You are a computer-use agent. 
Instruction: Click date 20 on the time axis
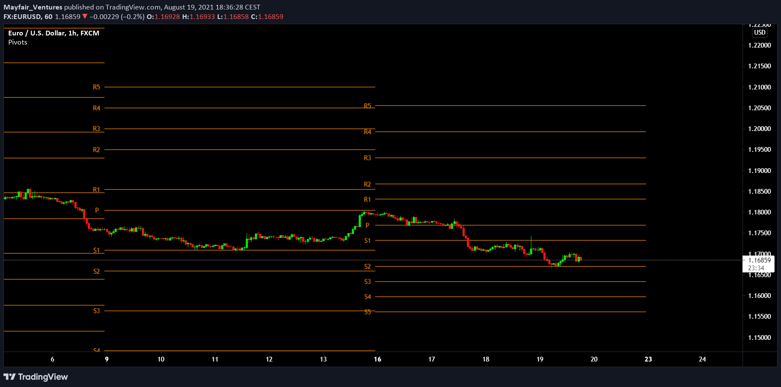pos(594,359)
